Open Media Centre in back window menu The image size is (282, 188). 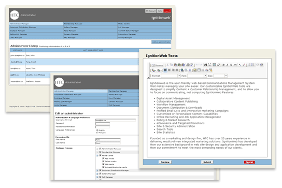point(145,24)
